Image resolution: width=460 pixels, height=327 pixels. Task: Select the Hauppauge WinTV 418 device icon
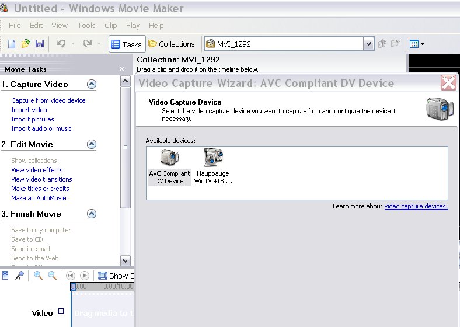(x=213, y=167)
